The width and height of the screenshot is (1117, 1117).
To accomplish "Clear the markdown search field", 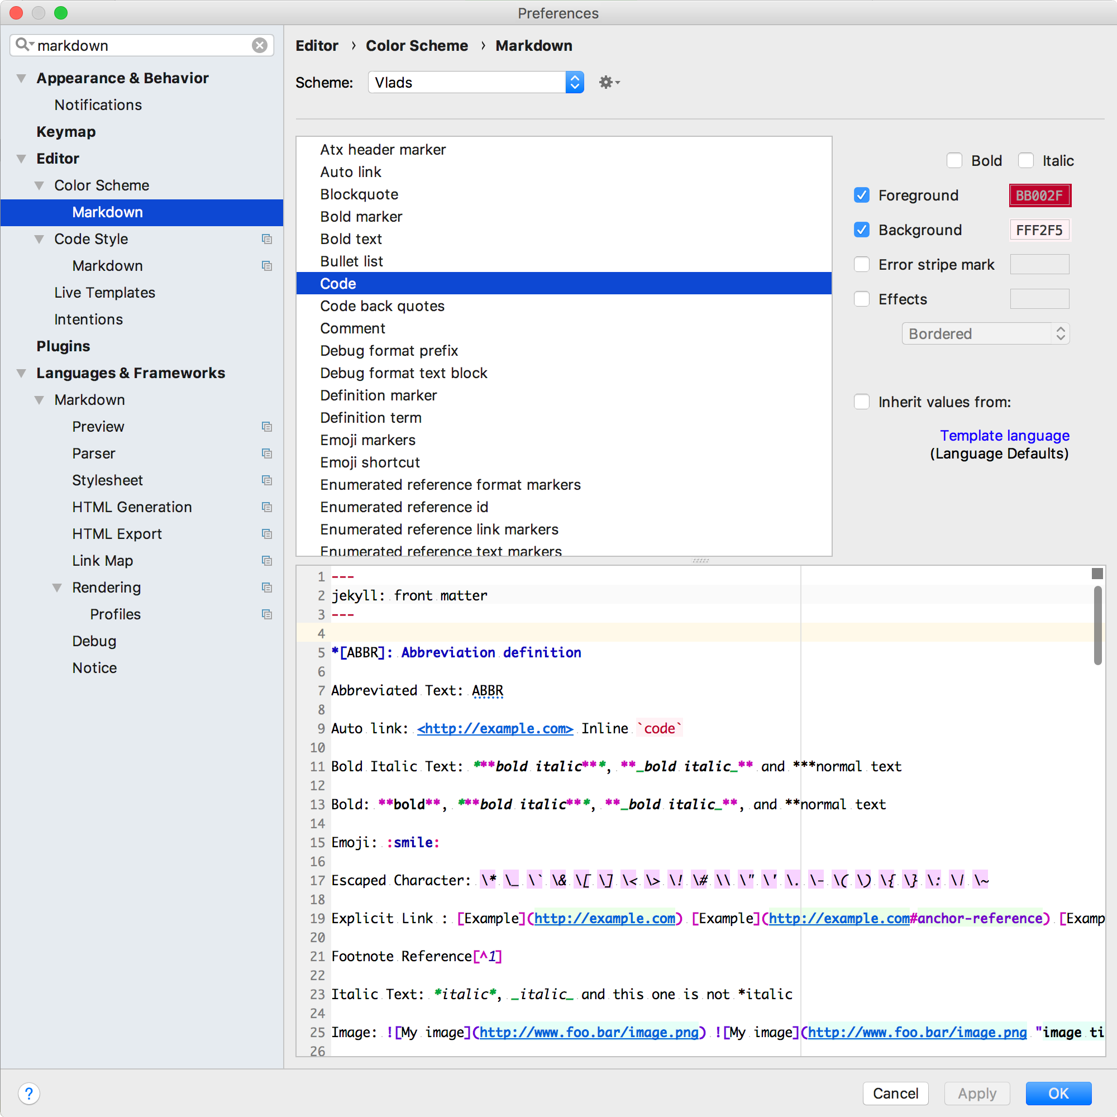I will coord(260,46).
